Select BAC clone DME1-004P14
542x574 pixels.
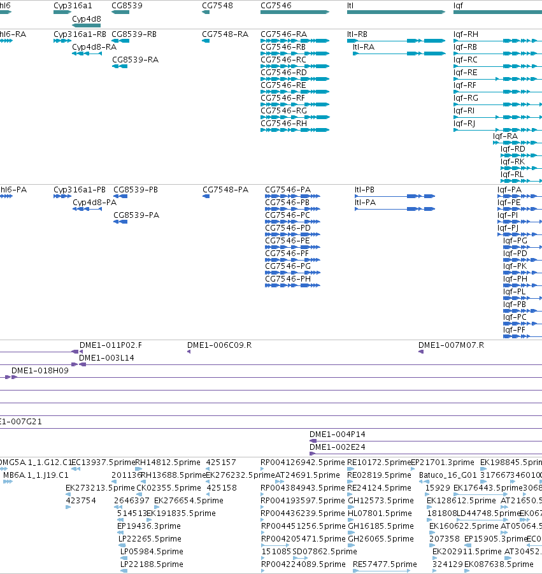338,434
